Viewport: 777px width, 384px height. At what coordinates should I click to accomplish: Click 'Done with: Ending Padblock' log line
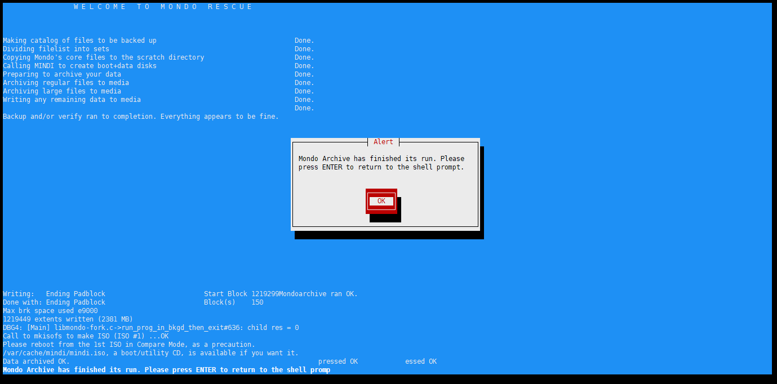coord(54,302)
